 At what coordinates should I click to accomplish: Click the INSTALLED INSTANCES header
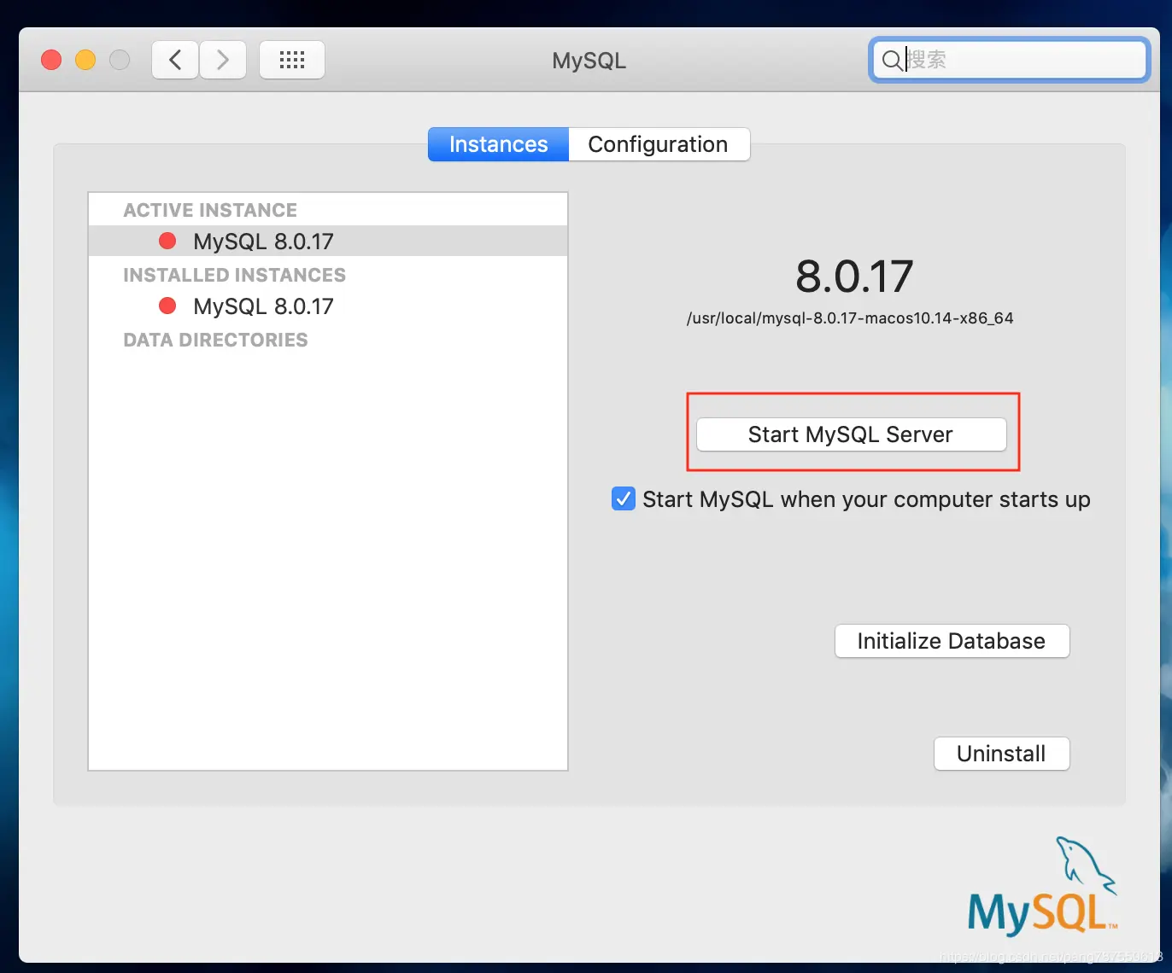pyautogui.click(x=234, y=275)
